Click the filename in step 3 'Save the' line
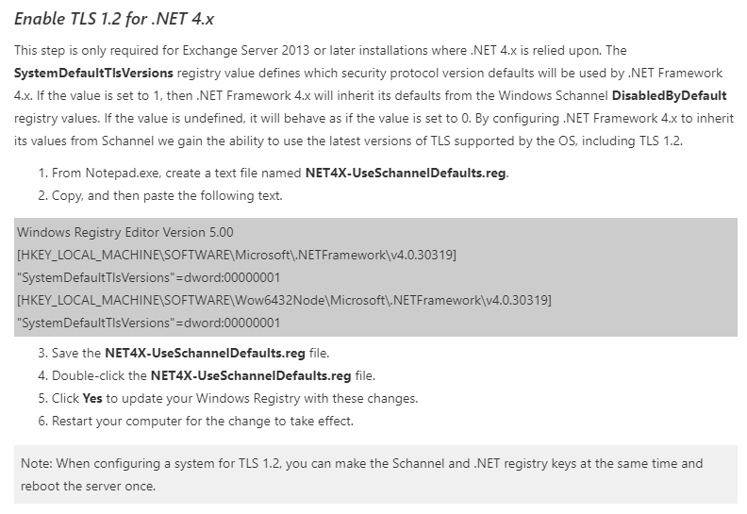Viewport: 747px width, 514px height. click(205, 353)
